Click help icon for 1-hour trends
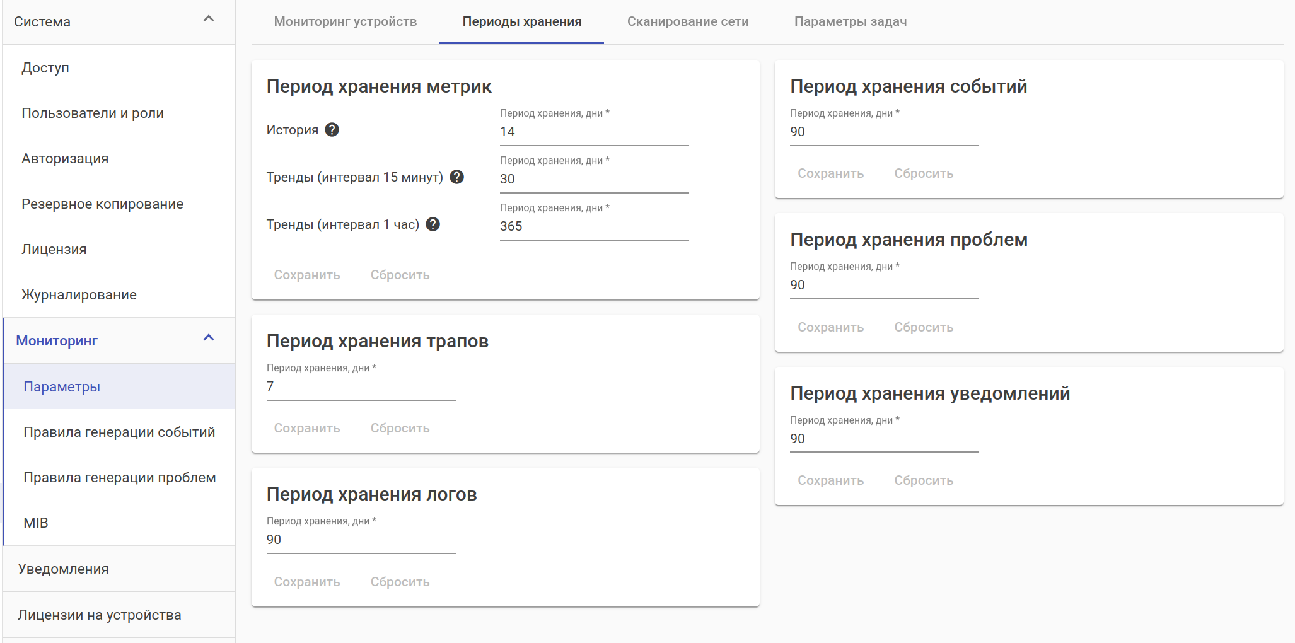 433,224
